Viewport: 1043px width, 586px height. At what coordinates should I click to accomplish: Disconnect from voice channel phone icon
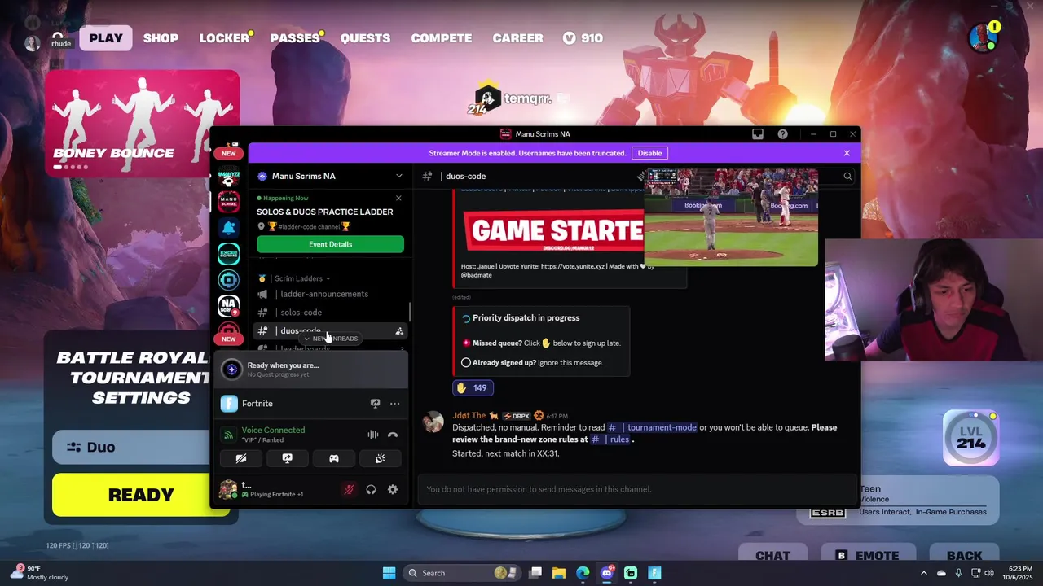point(393,435)
